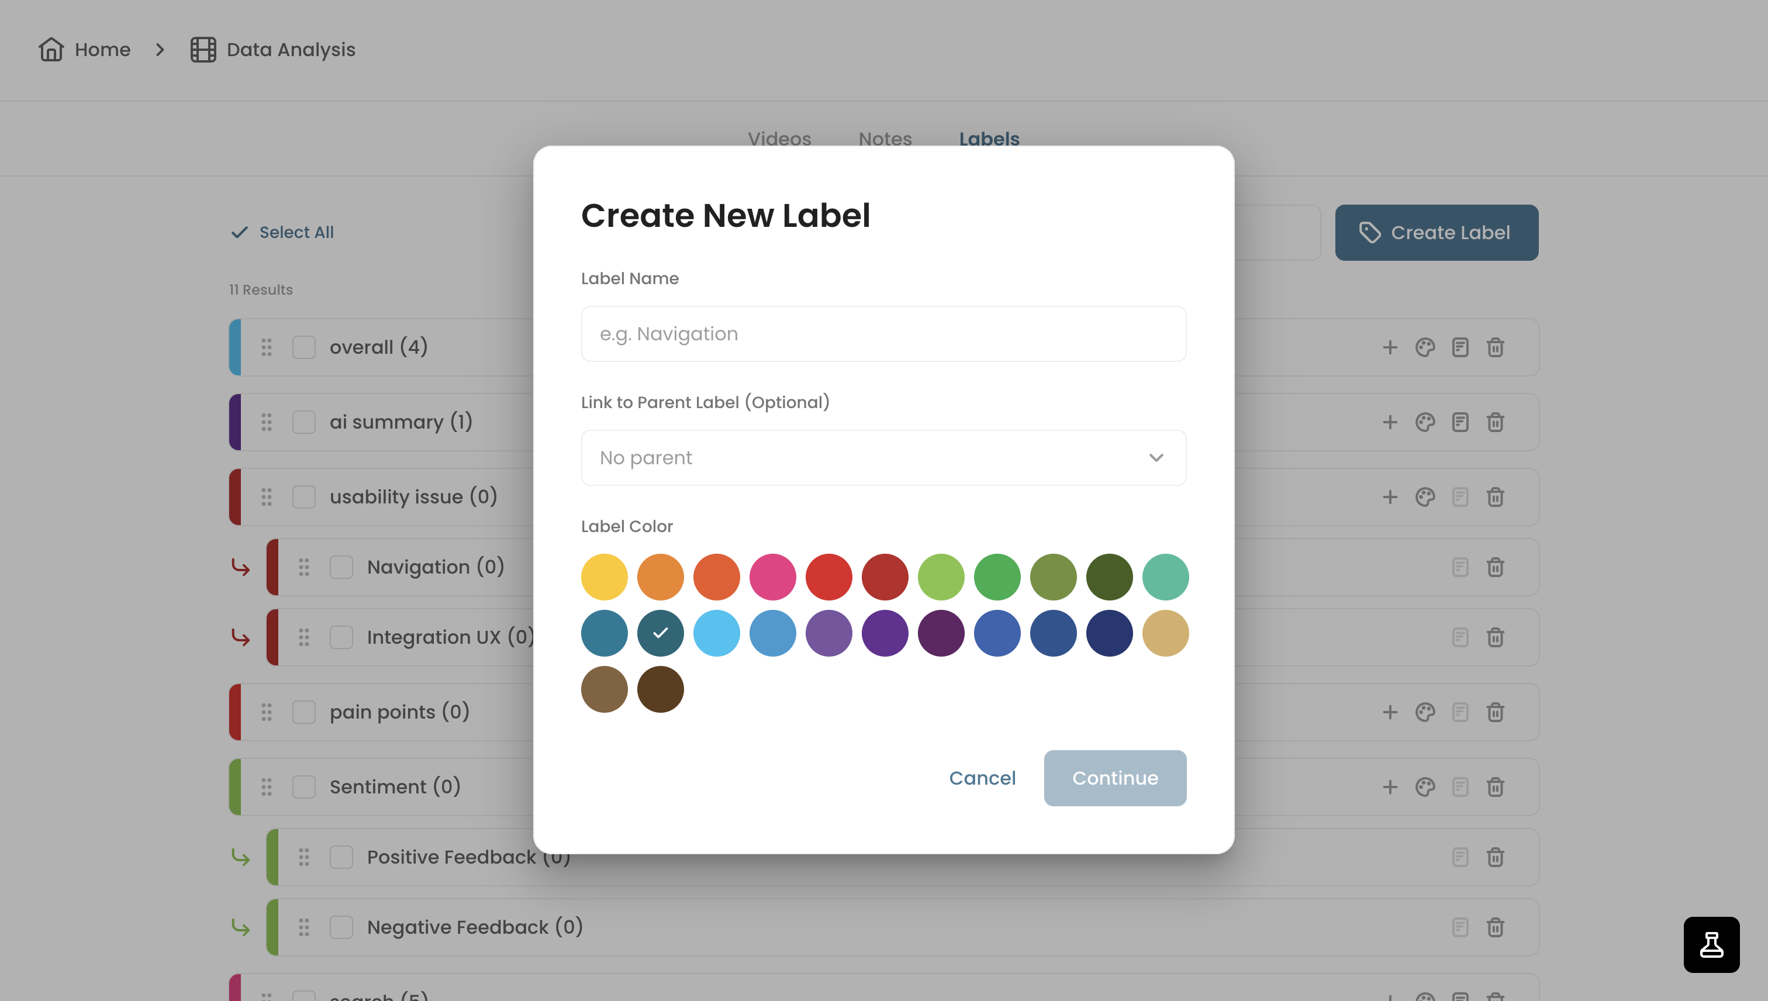Switch to the Videos tab

click(x=779, y=139)
